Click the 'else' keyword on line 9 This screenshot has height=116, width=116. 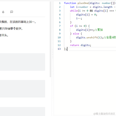click(76, 34)
